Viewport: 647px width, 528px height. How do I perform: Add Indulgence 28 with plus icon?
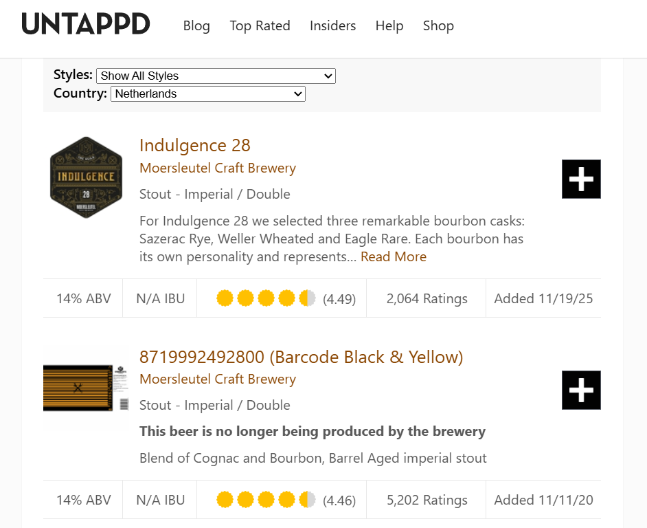[x=581, y=179]
